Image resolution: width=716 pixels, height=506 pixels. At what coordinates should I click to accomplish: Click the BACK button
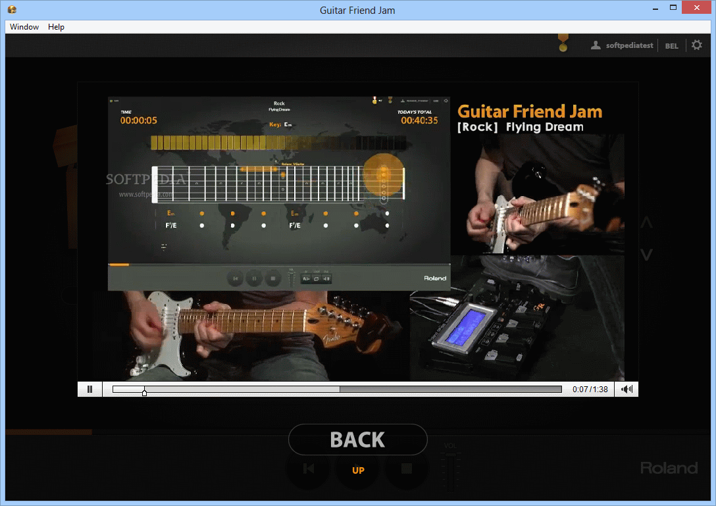click(x=357, y=440)
